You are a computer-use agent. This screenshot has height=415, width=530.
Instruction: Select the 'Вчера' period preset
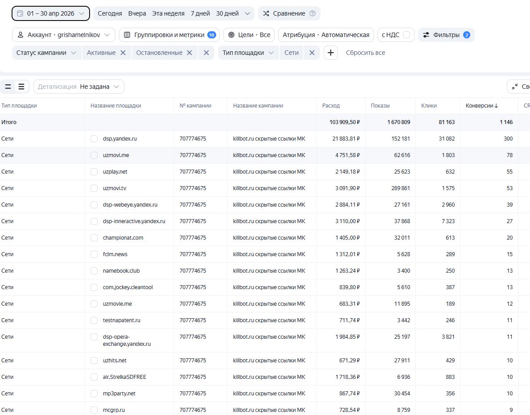pos(137,13)
